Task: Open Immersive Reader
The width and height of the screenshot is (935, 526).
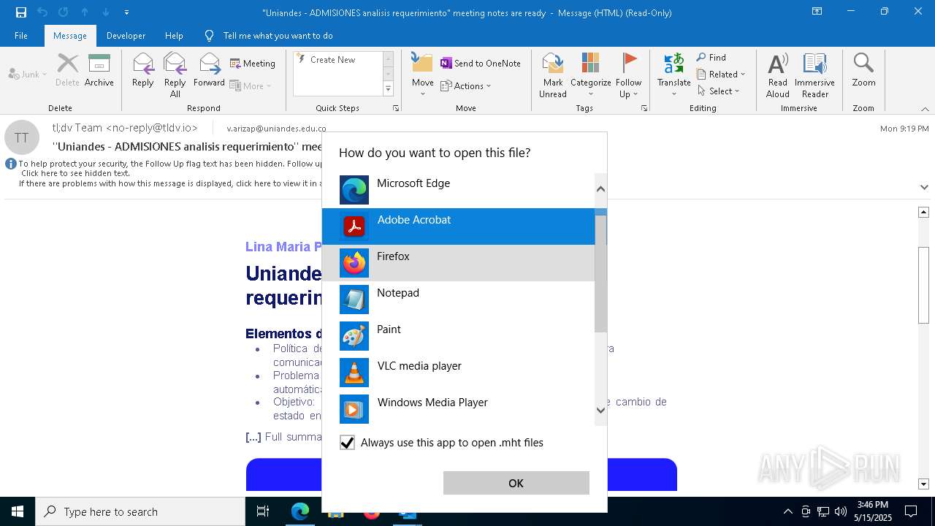Action: click(814, 75)
